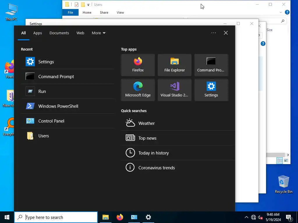The width and height of the screenshot is (298, 223).
Task: Open Settings from the Recent list
Action: [68, 62]
